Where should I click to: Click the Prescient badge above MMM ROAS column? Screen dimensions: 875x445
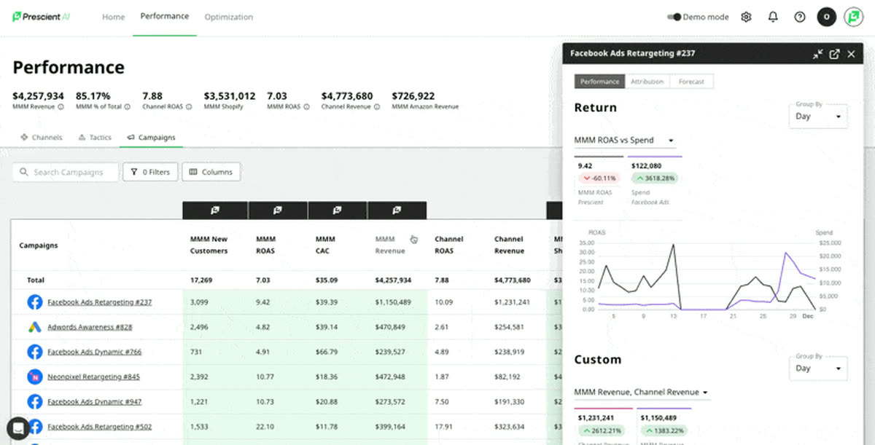coord(278,210)
